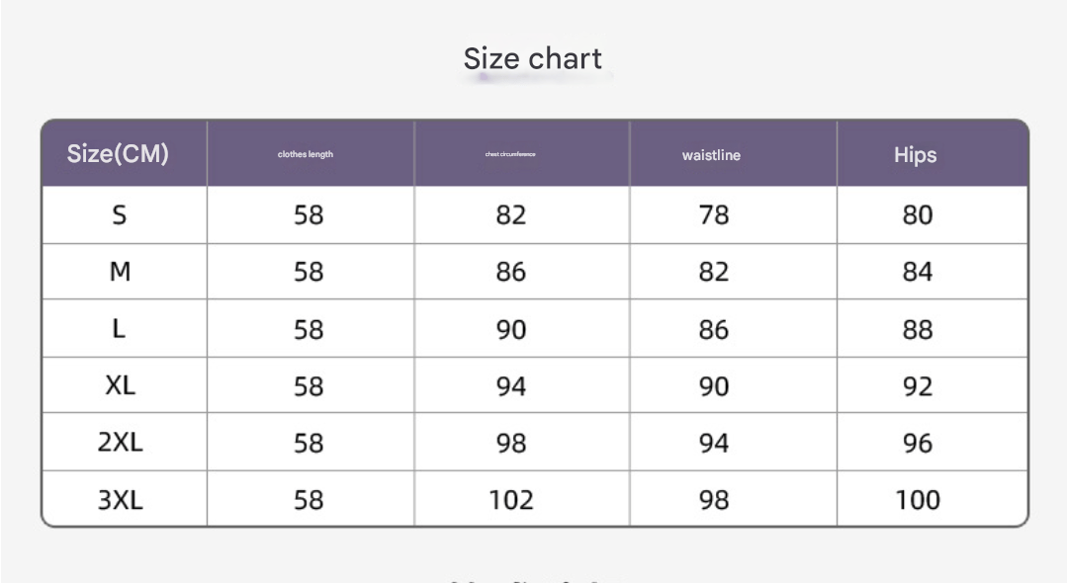Click the S size row label
The height and width of the screenshot is (583, 1067).
tap(120, 214)
